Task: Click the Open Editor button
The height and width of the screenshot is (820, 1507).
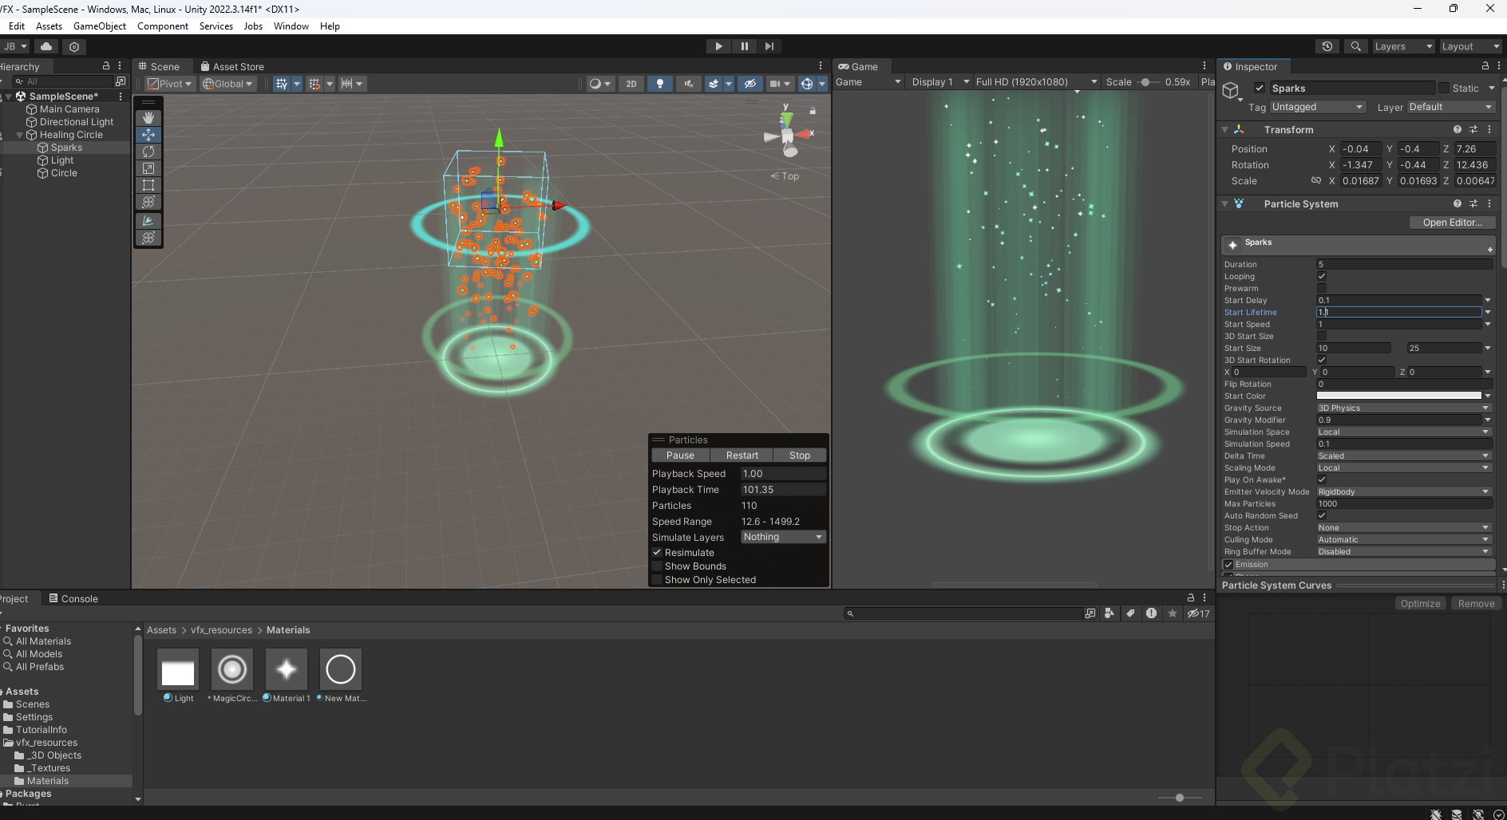Action: 1451,223
